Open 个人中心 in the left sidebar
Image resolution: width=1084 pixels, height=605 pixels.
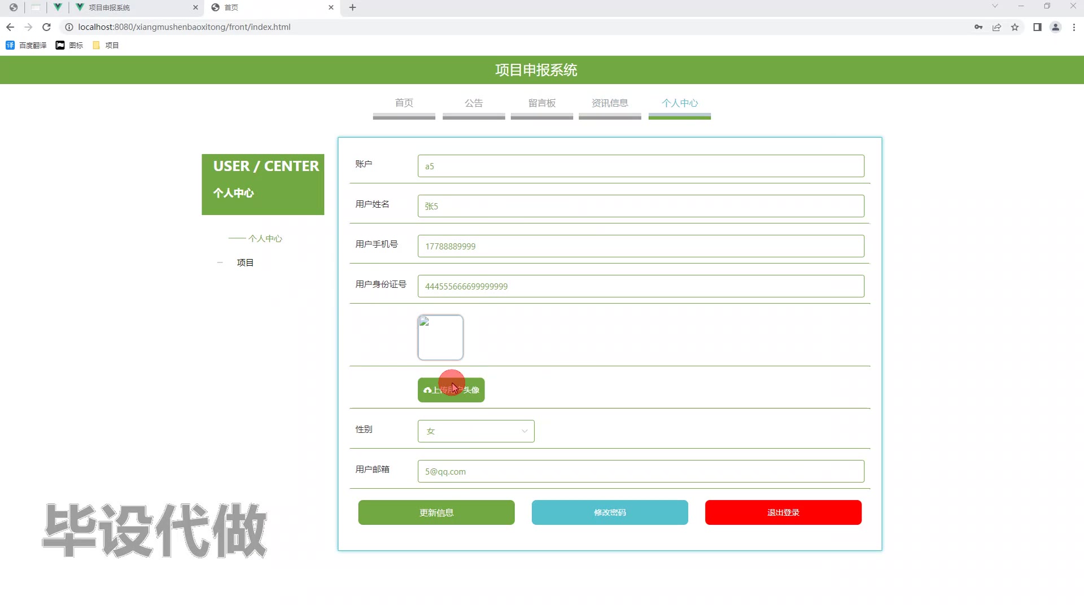[265, 239]
